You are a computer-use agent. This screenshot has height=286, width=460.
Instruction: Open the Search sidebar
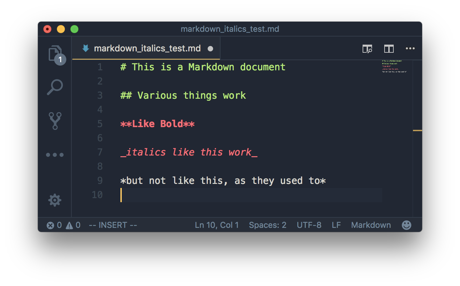coord(55,87)
